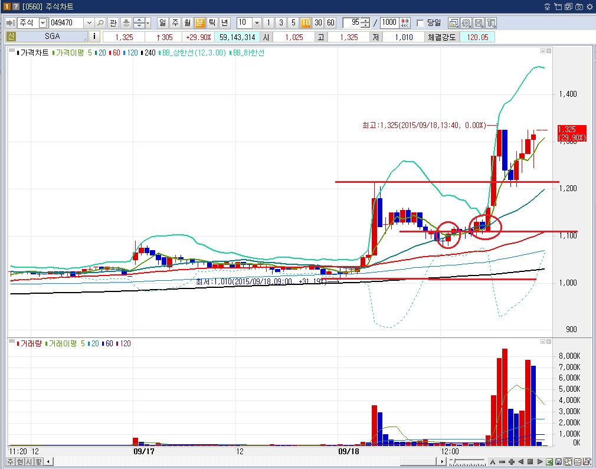The image size is (596, 469).
Task: Click the 관 button in toolbar
Action: [x=113, y=23]
